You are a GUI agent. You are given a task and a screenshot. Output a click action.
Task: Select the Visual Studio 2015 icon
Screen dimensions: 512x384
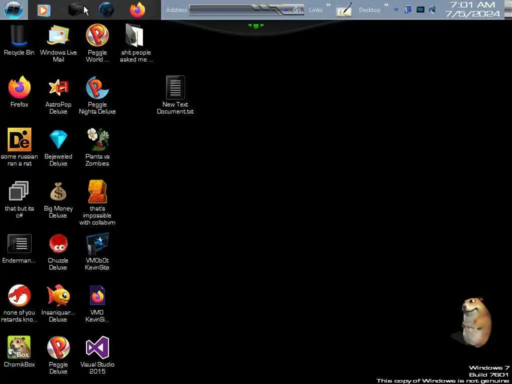pyautogui.click(x=97, y=355)
